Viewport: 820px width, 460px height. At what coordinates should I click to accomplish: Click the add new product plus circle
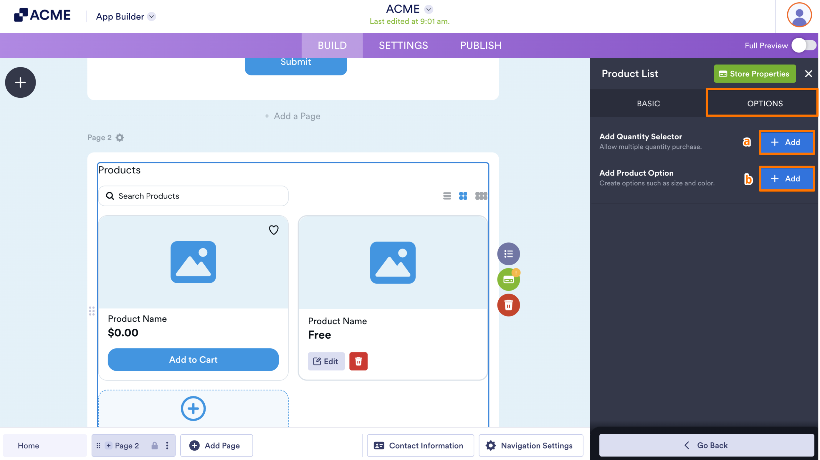tap(193, 409)
